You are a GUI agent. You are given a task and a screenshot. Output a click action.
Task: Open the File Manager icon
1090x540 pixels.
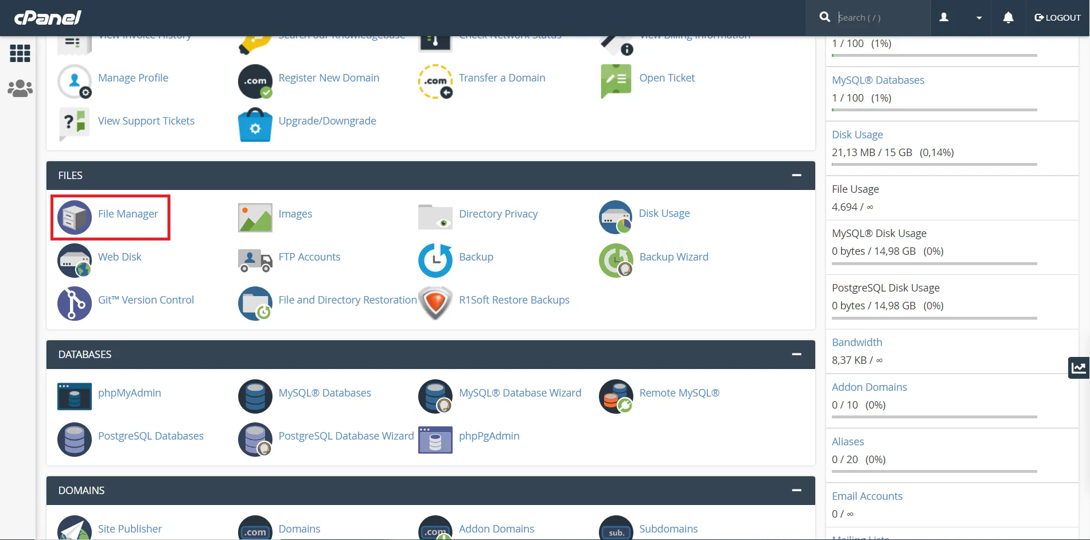(x=75, y=217)
